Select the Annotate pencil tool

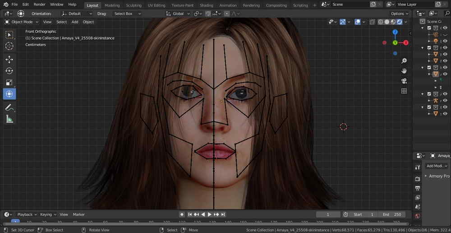point(9,108)
